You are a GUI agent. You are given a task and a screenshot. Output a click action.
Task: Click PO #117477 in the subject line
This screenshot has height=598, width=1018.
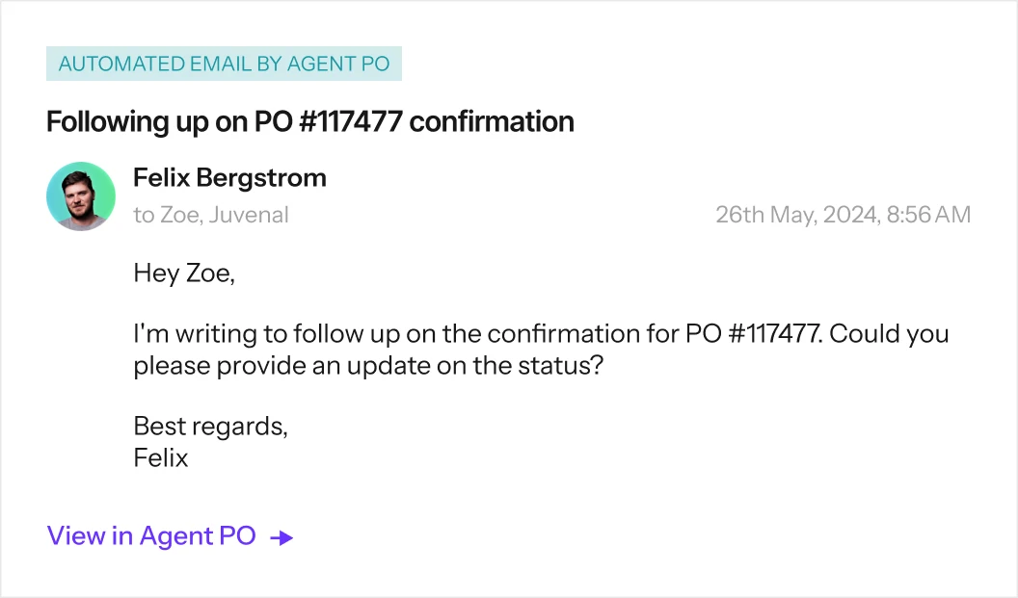328,122
